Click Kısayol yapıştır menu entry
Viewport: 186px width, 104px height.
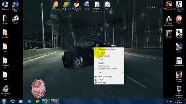[109, 66]
